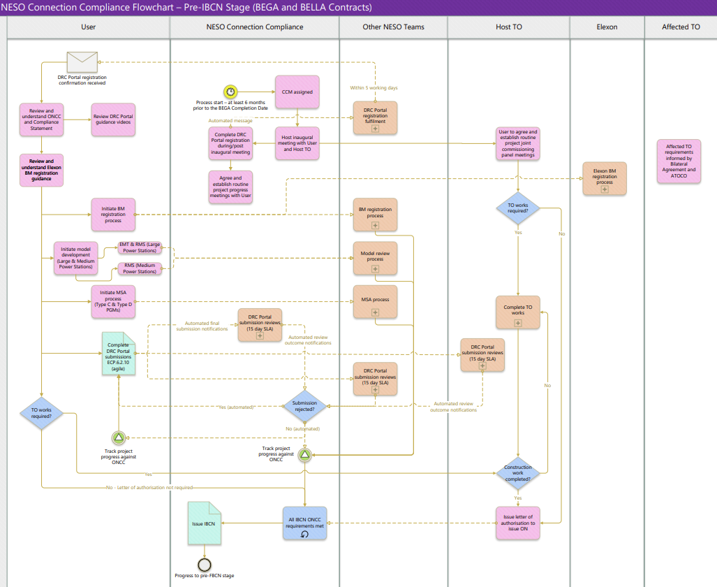Click Review and understand ONCC box
This screenshot has width=717, height=587.
[42, 119]
